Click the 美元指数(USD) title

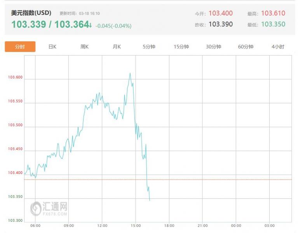click(x=31, y=13)
